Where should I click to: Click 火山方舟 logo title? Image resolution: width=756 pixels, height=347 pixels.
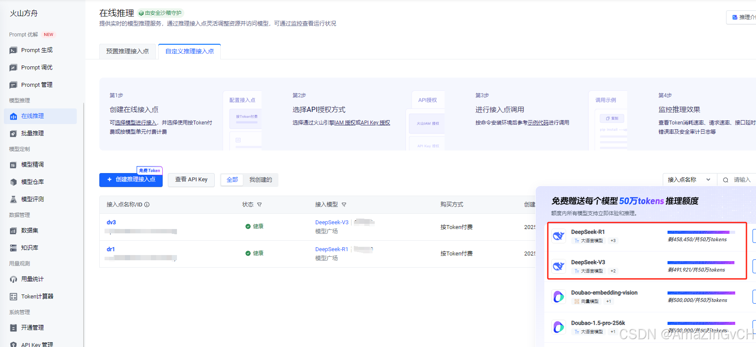point(24,13)
